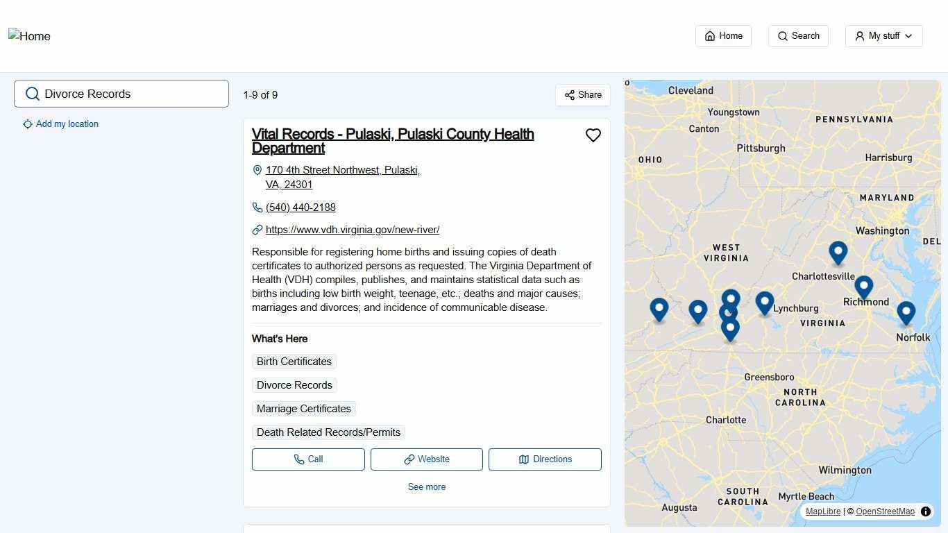This screenshot has height=533, width=948.
Task: Click the map pin near Richmond
Action: [863, 286]
